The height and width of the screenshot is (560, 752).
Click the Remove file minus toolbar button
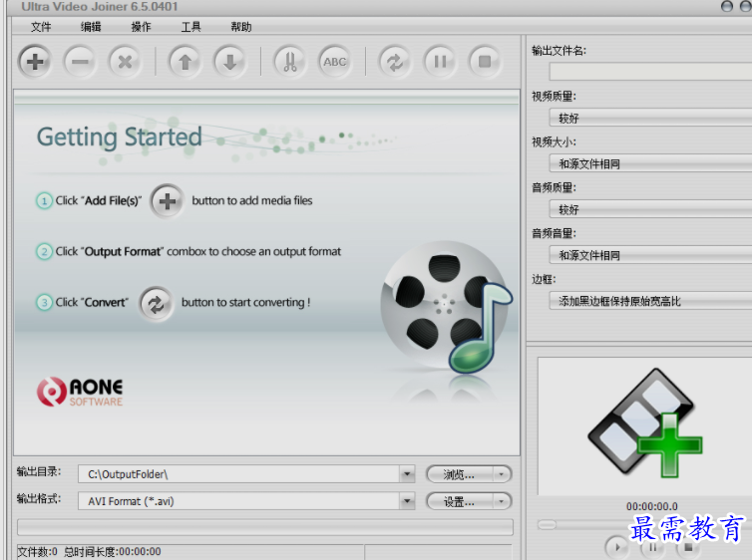tap(80, 62)
